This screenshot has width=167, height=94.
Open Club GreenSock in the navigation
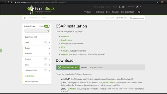(x=127, y=12)
